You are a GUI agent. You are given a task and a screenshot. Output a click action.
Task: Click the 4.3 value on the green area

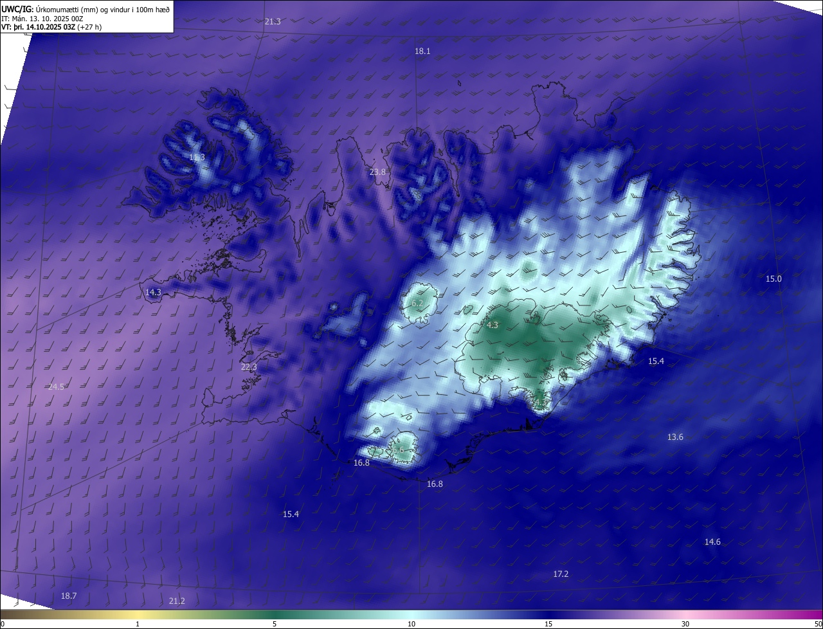[x=492, y=325]
